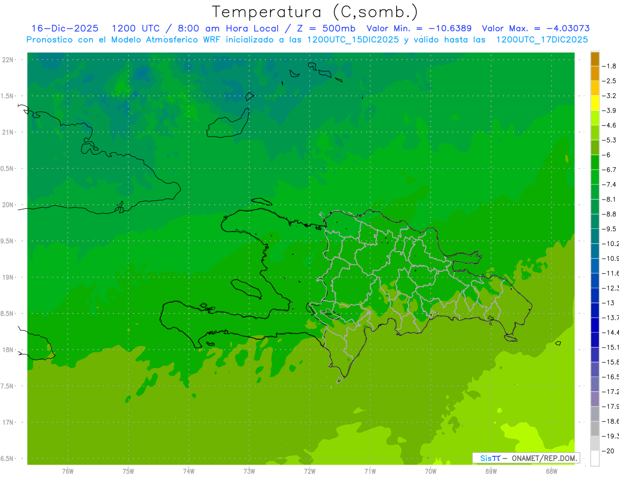The width and height of the screenshot is (619, 478).
Task: Click the "18N" latitude label
Action: tap(8, 350)
